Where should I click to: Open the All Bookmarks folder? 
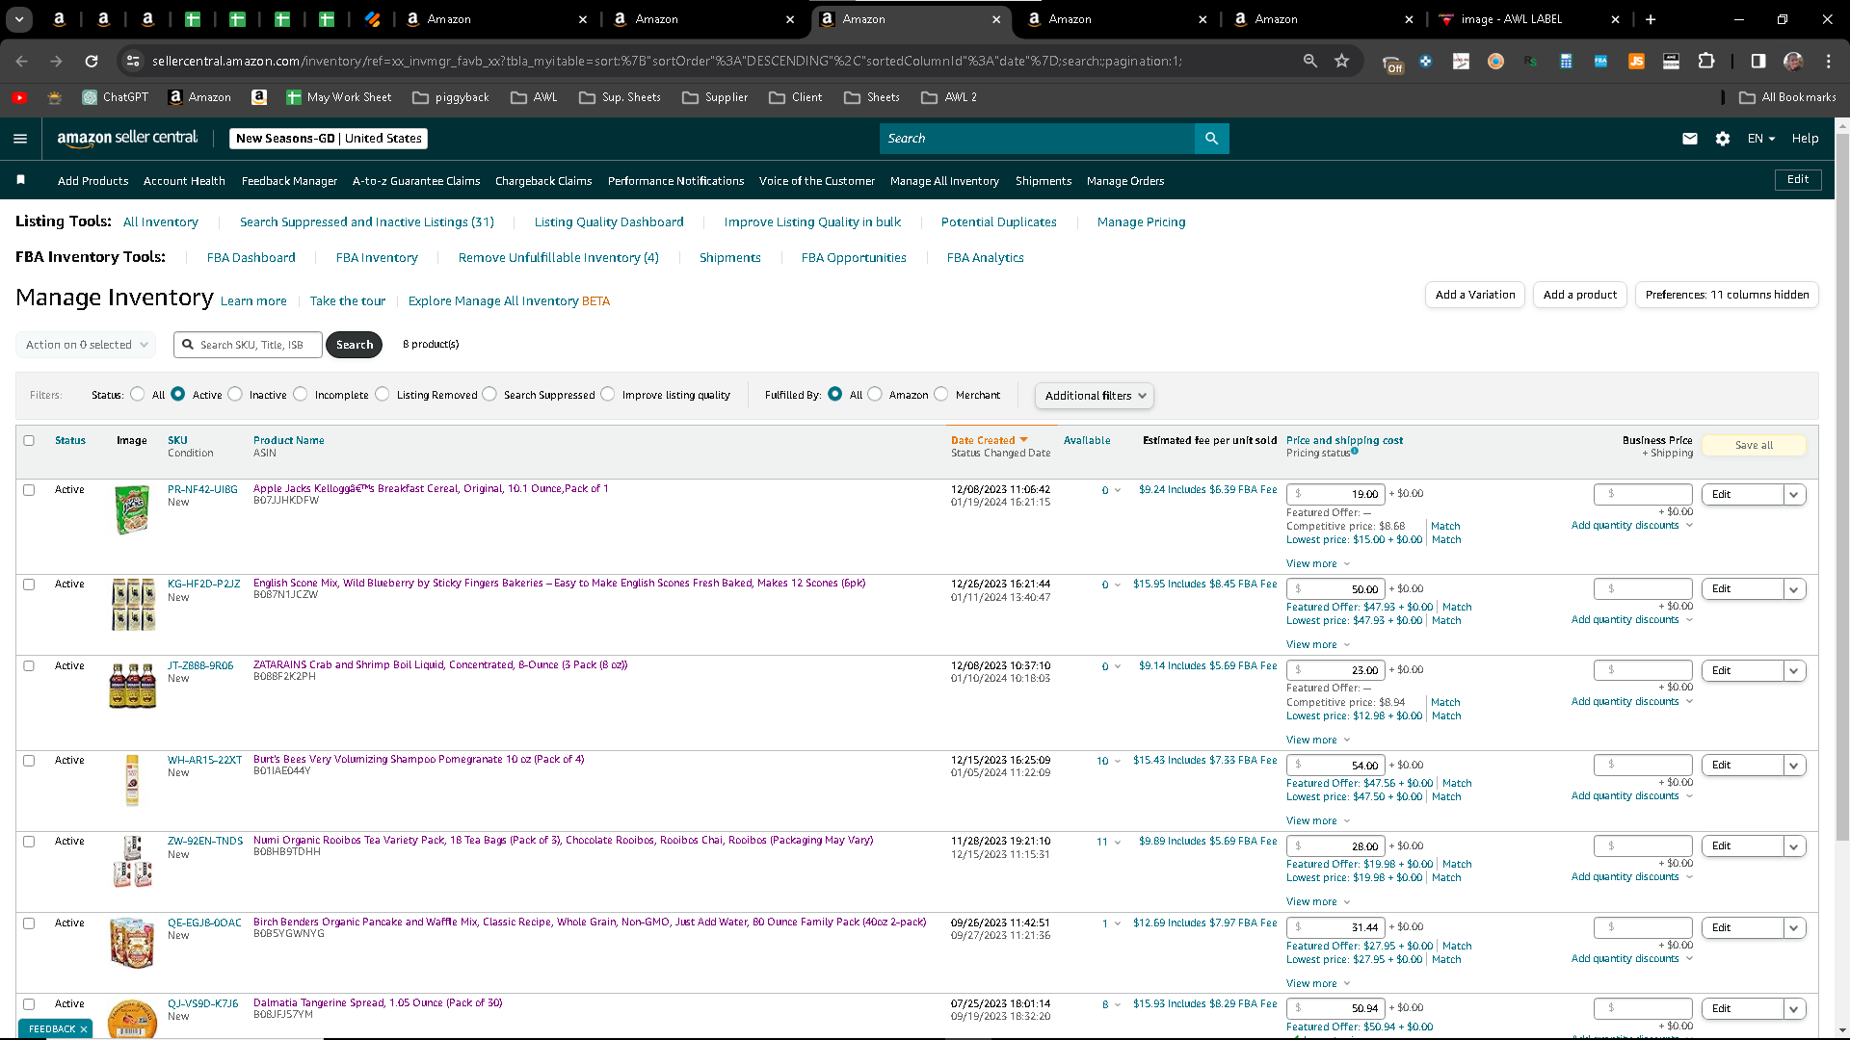coord(1787,97)
